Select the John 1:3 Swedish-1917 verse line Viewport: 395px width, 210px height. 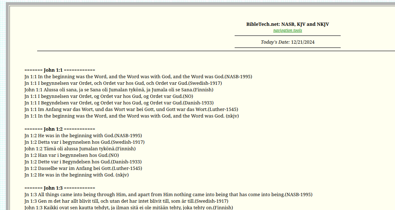pos(126,201)
